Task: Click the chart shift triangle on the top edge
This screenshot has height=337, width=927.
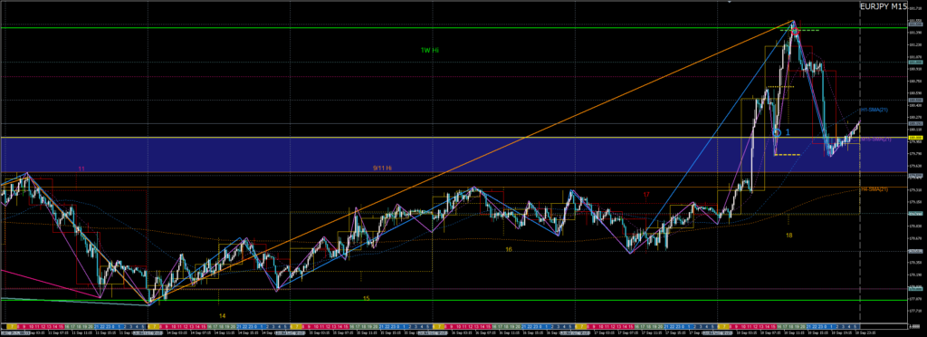Action: point(730,3)
